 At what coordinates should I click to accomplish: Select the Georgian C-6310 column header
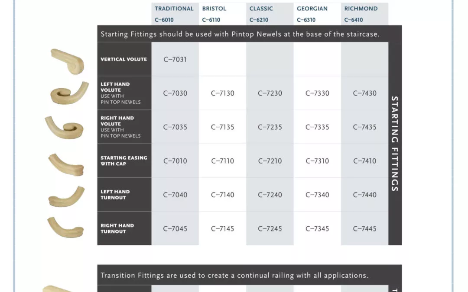click(x=317, y=14)
